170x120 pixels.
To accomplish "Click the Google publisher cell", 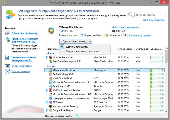I will click(x=97, y=110).
